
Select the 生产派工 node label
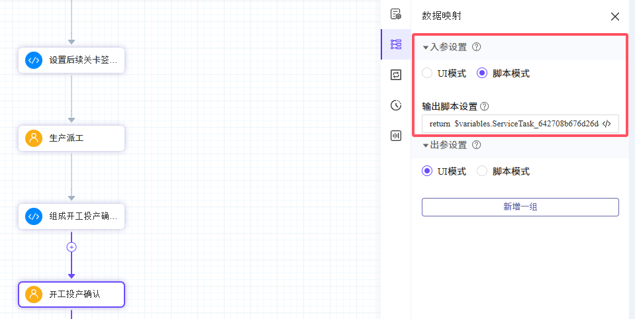(66, 138)
